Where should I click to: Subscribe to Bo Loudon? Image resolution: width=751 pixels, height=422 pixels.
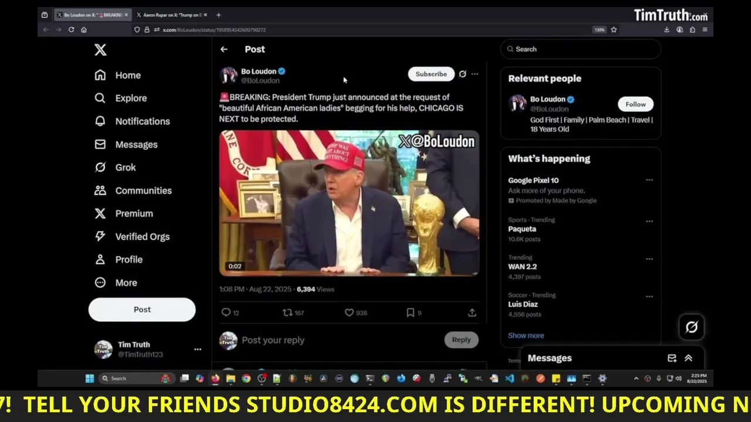point(431,74)
